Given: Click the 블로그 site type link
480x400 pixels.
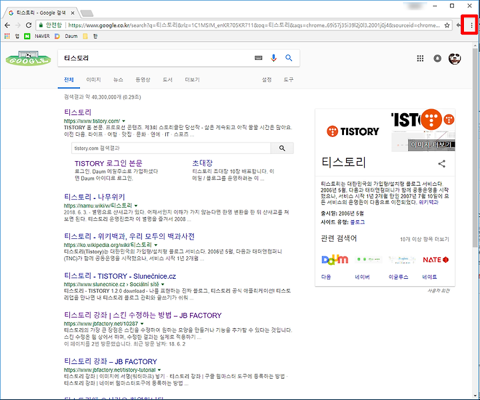Looking at the screenshot, I should [357, 222].
